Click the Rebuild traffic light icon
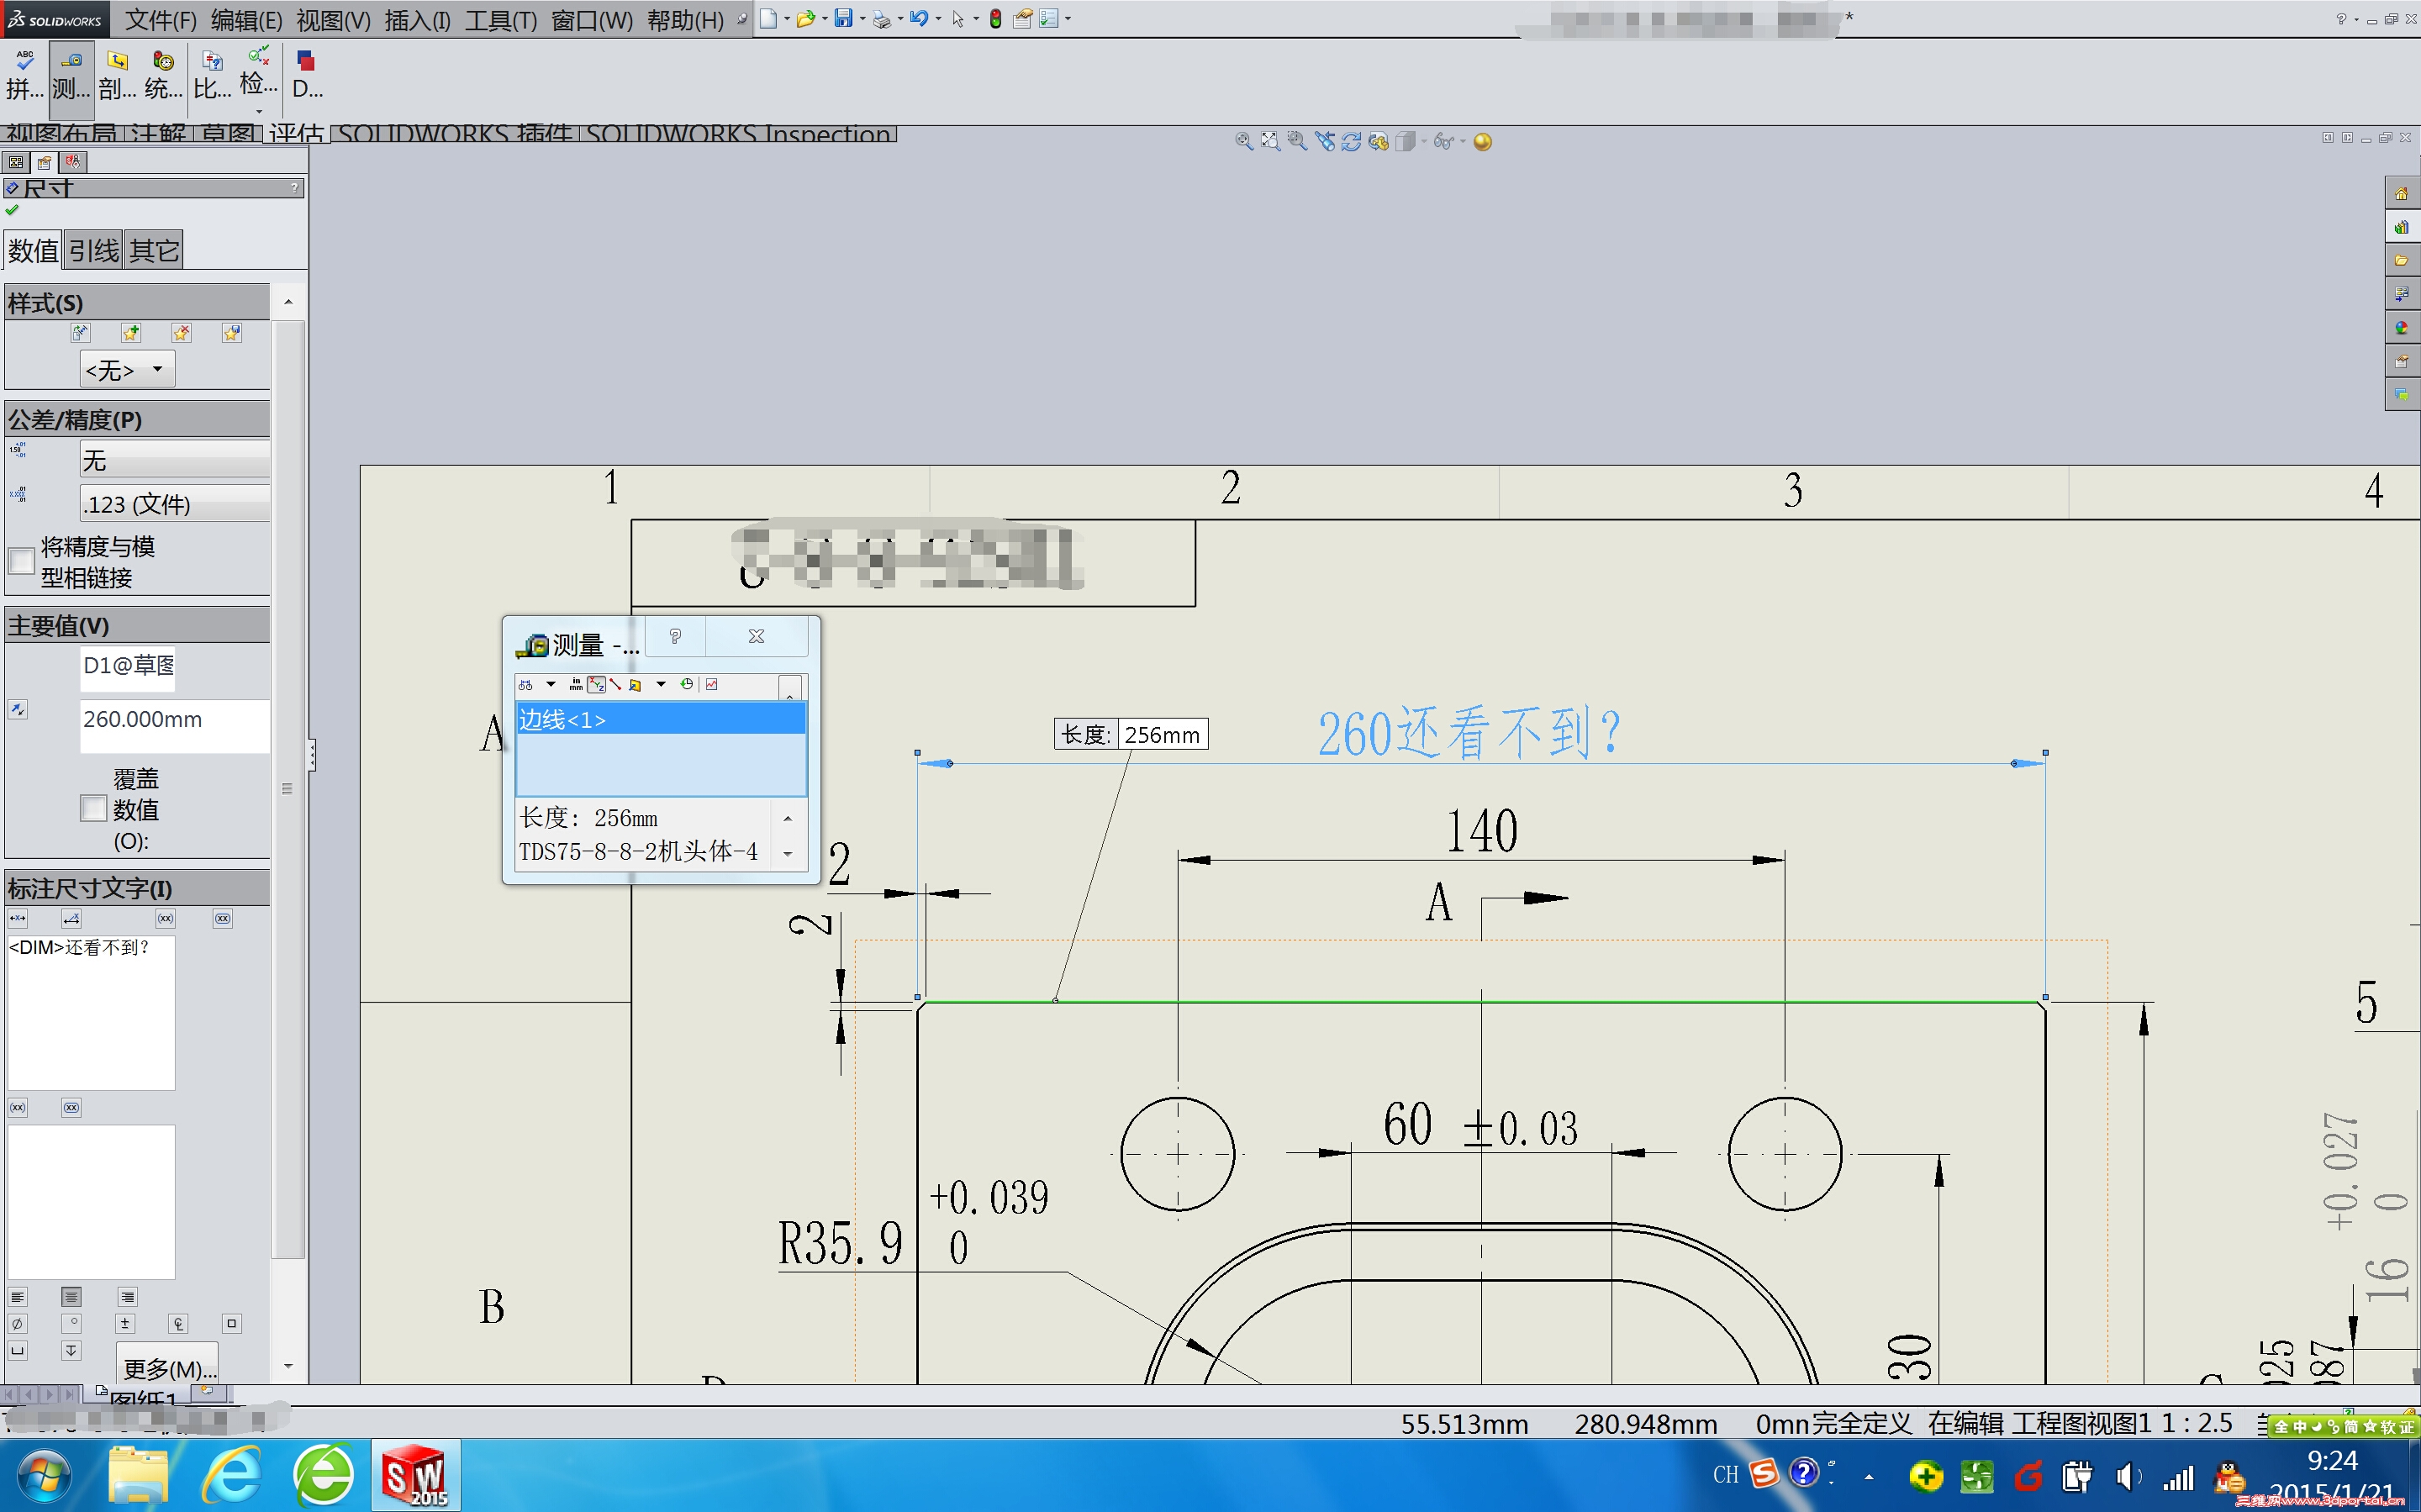Image resolution: width=2421 pixels, height=1512 pixels. (x=995, y=18)
